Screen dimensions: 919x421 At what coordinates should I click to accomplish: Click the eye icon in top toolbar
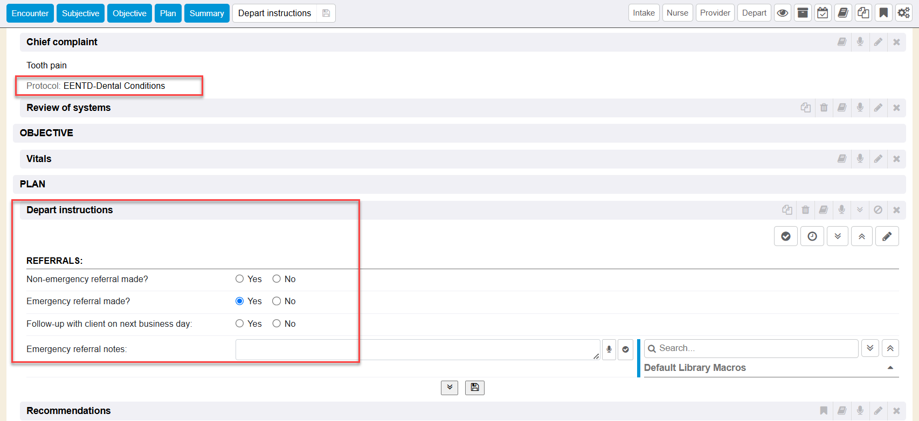pyautogui.click(x=783, y=13)
